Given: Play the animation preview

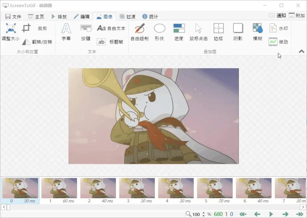Looking at the screenshot, I should pyautogui.click(x=271, y=214).
